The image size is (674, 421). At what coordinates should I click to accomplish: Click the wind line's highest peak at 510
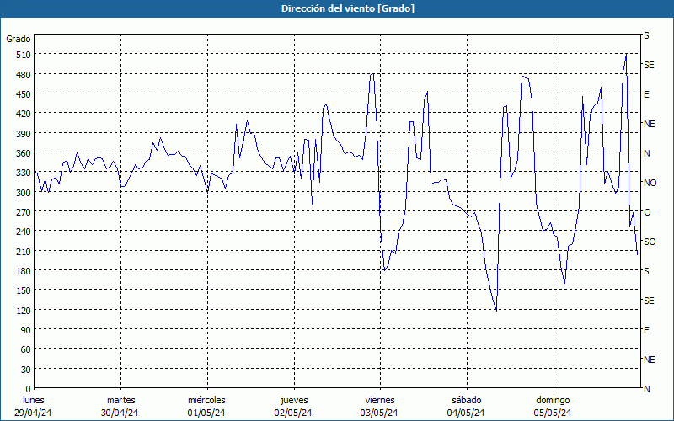626,54
